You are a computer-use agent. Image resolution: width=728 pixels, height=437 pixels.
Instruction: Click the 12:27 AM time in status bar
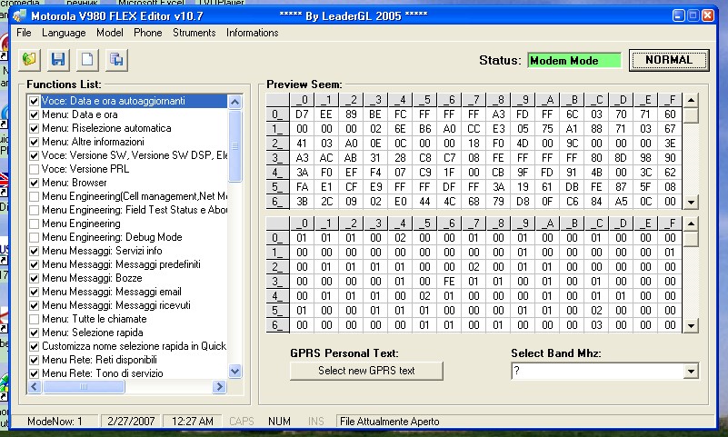(x=192, y=422)
